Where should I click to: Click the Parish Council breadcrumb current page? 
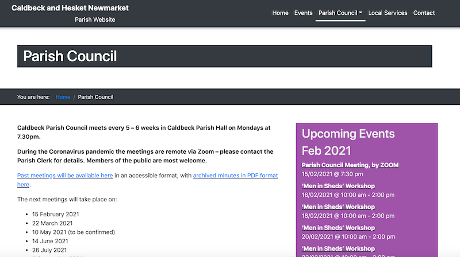pos(95,97)
